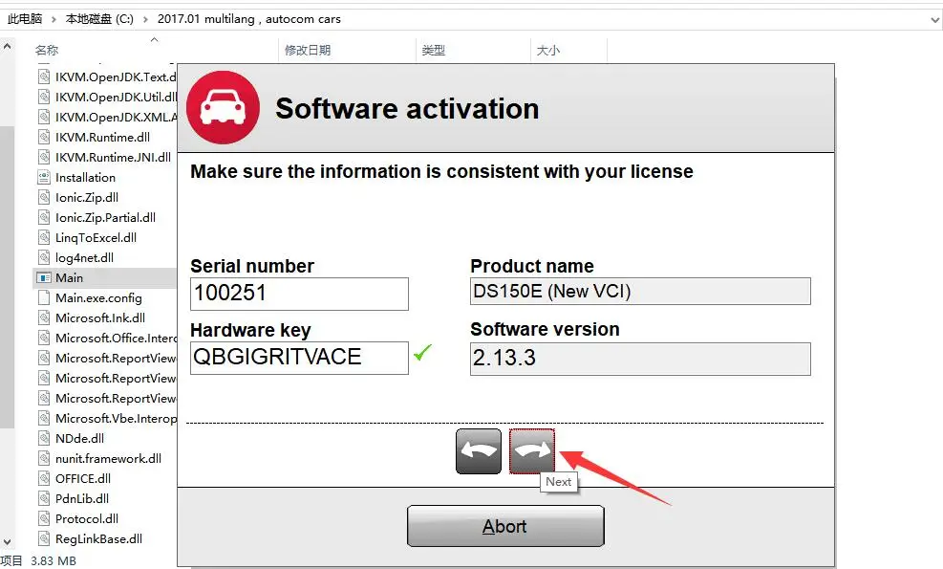The image size is (943, 569).
Task: Click the Next arrow button
Action: click(x=532, y=450)
